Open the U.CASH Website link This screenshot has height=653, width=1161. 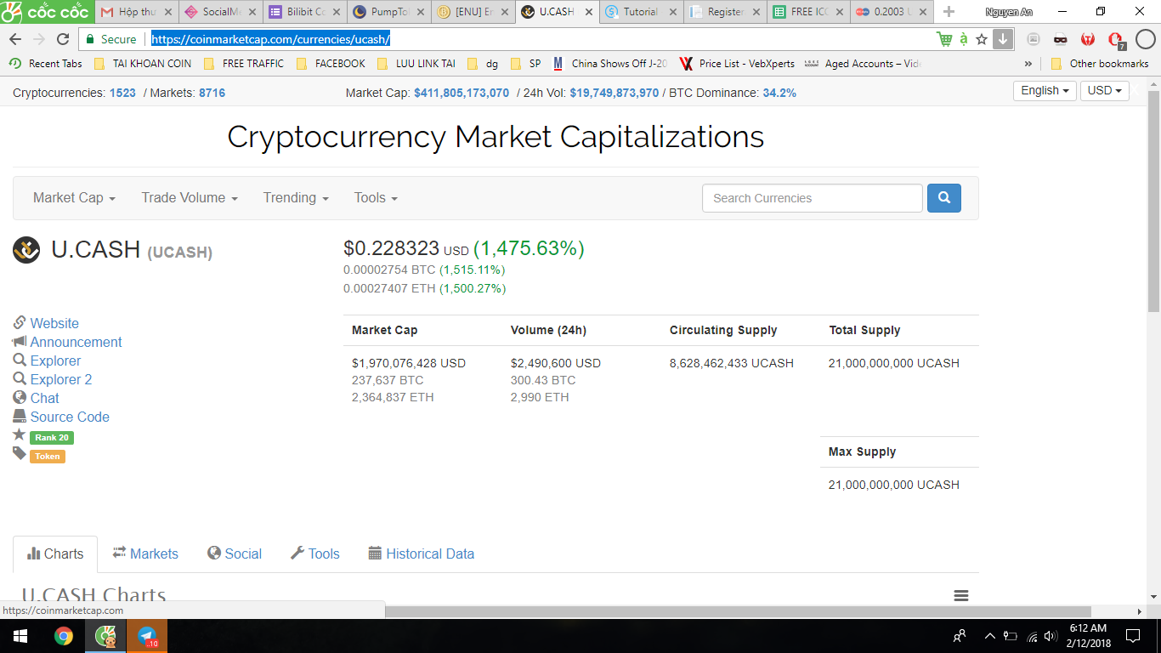[54, 324]
